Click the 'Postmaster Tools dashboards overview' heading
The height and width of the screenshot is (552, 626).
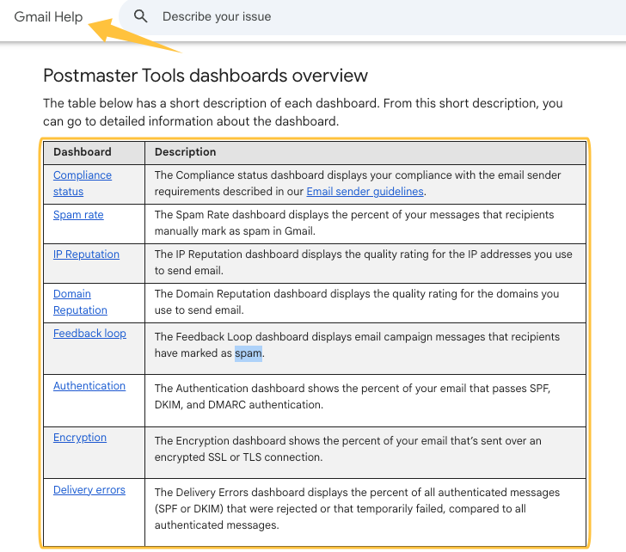point(206,76)
